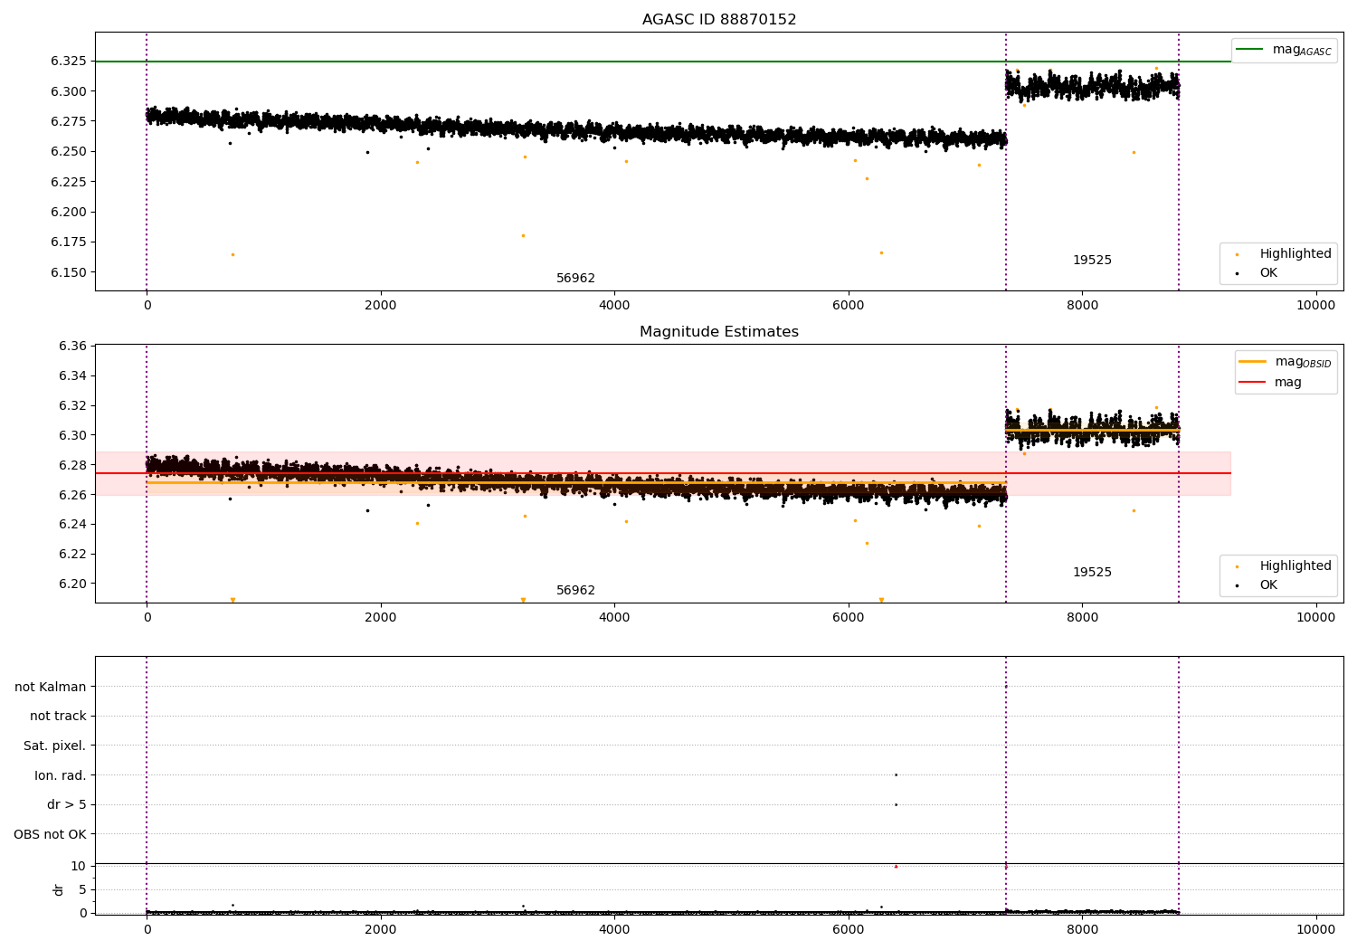Click y-tick '6.275' on the top plot
Image resolution: width=1357 pixels, height=950 pixels.
[69, 121]
